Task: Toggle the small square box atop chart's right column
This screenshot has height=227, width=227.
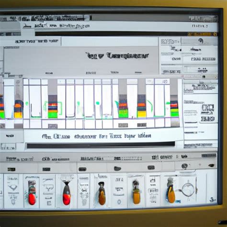Action: point(166,81)
